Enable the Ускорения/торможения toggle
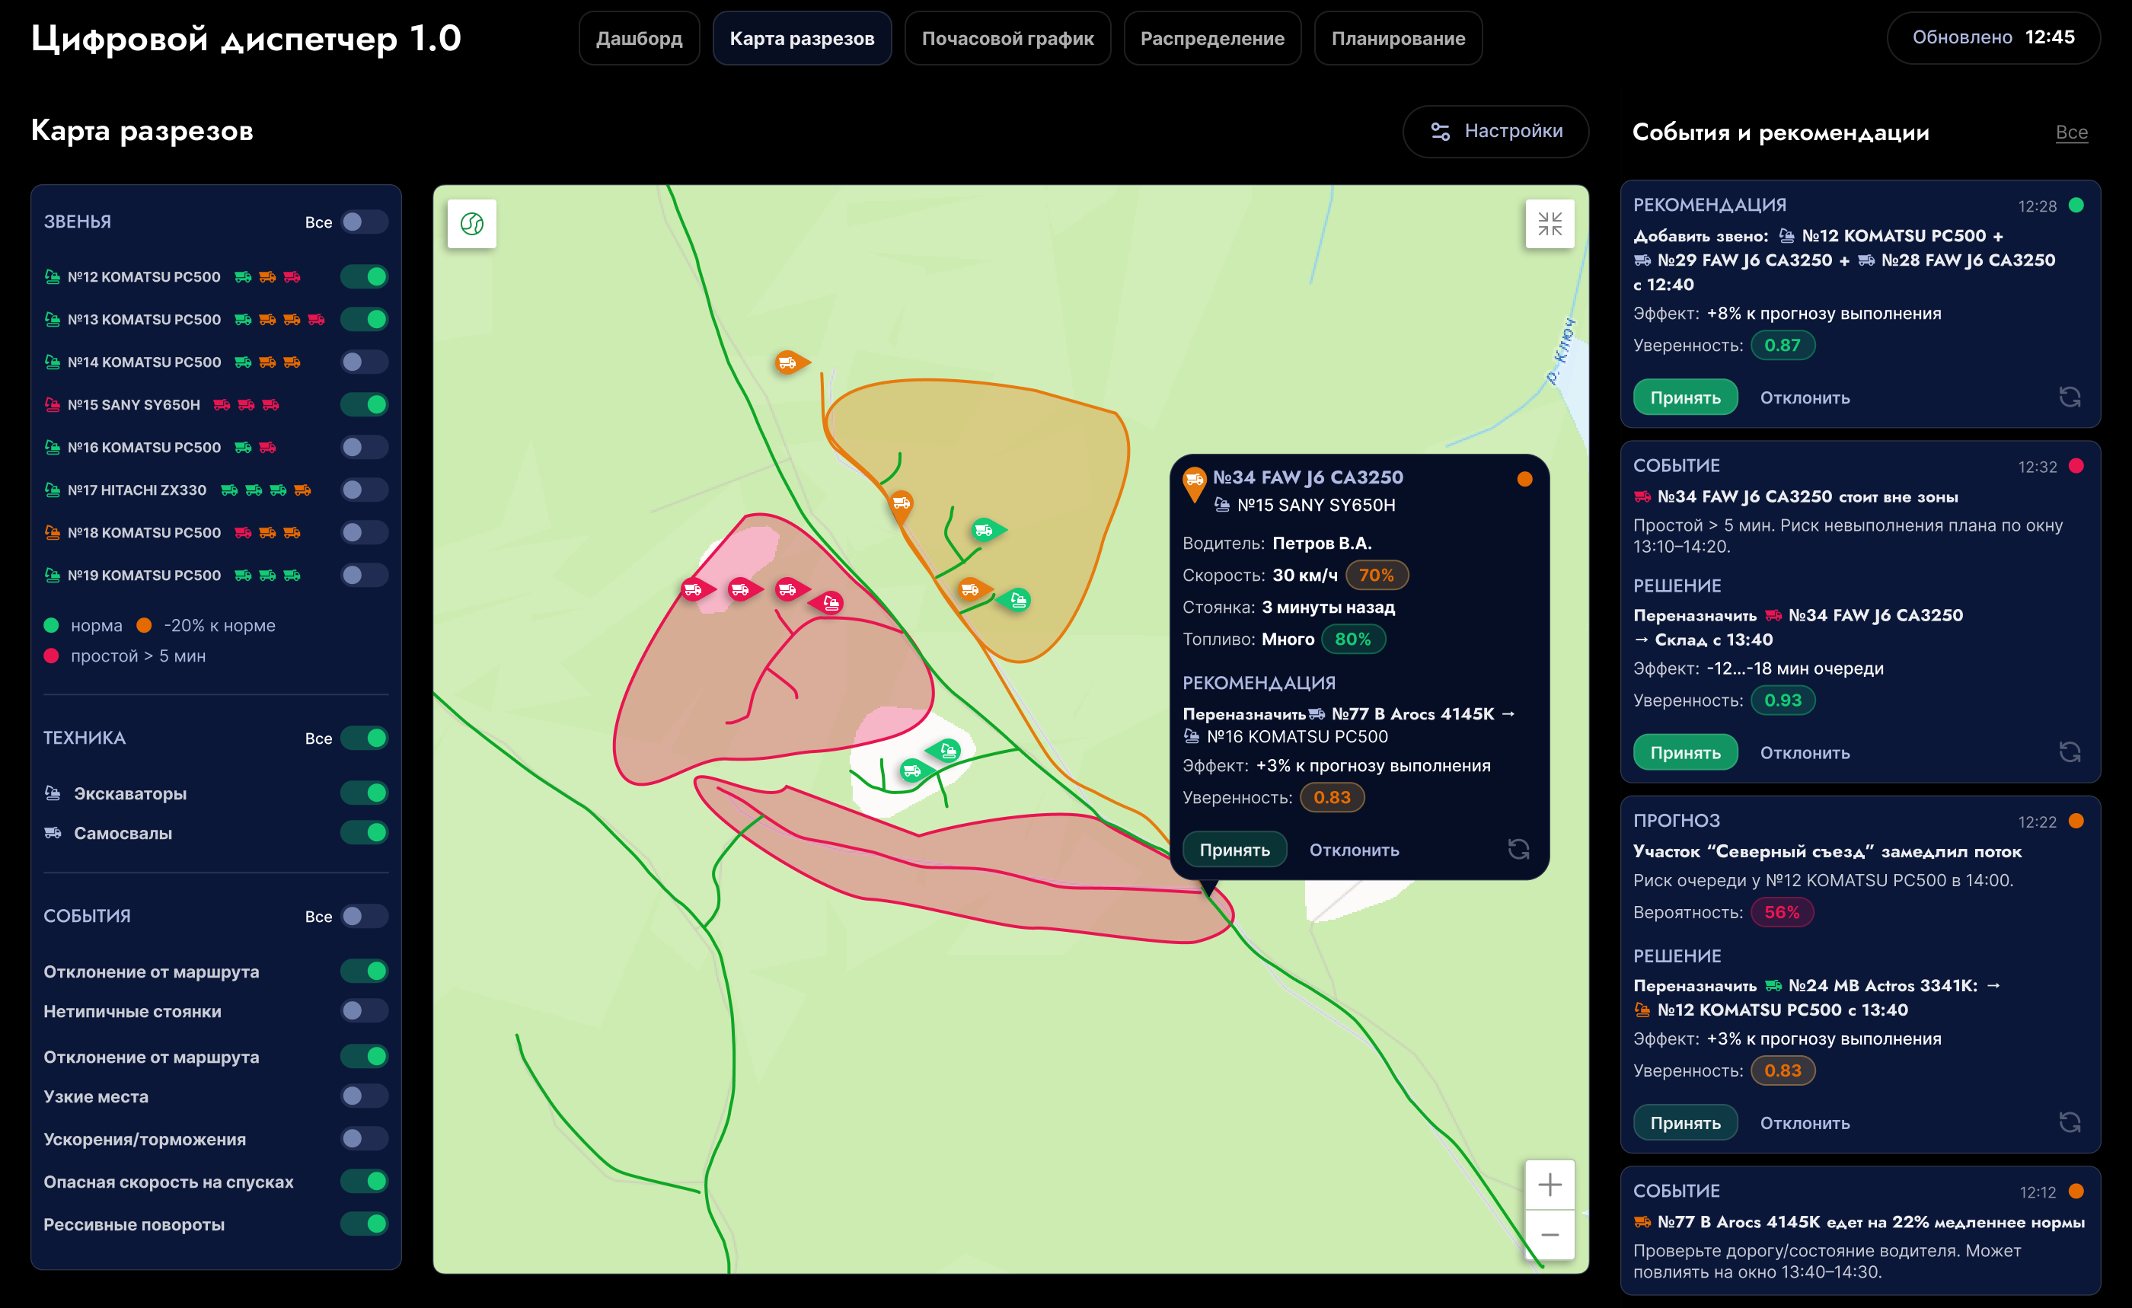Viewport: 2132px width, 1308px height. coord(364,1138)
